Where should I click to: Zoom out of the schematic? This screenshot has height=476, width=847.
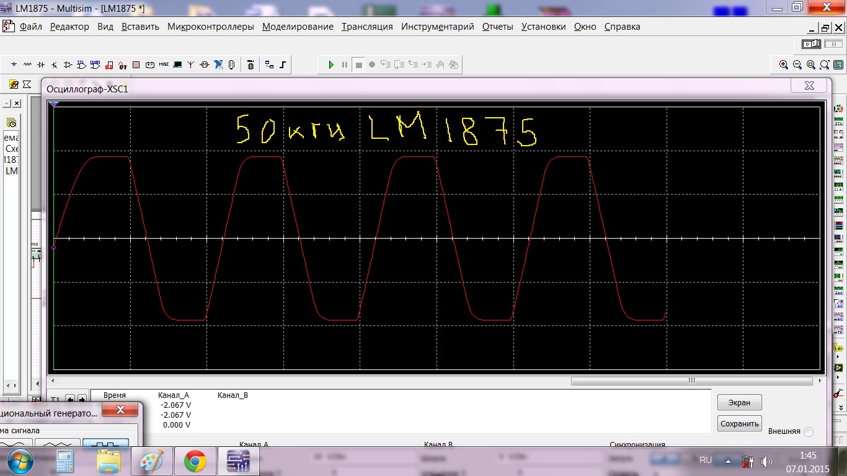point(797,64)
